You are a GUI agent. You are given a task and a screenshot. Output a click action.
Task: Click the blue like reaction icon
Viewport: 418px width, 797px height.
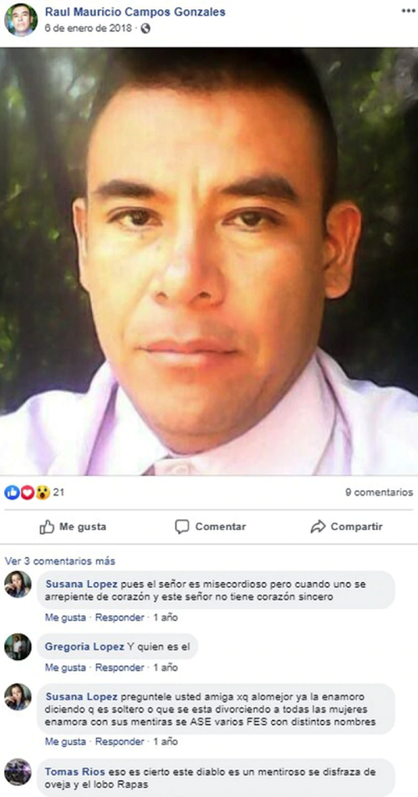tap(12, 492)
